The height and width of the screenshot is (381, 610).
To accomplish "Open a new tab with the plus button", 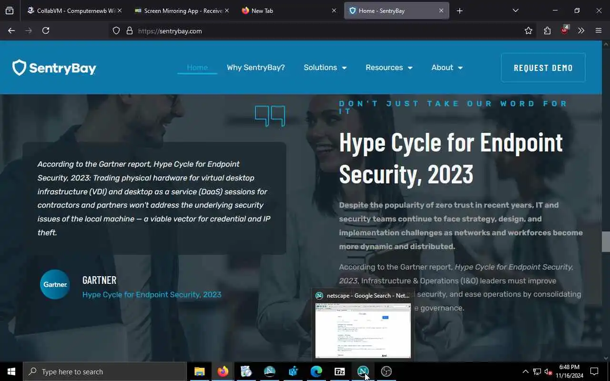I will coord(459,10).
